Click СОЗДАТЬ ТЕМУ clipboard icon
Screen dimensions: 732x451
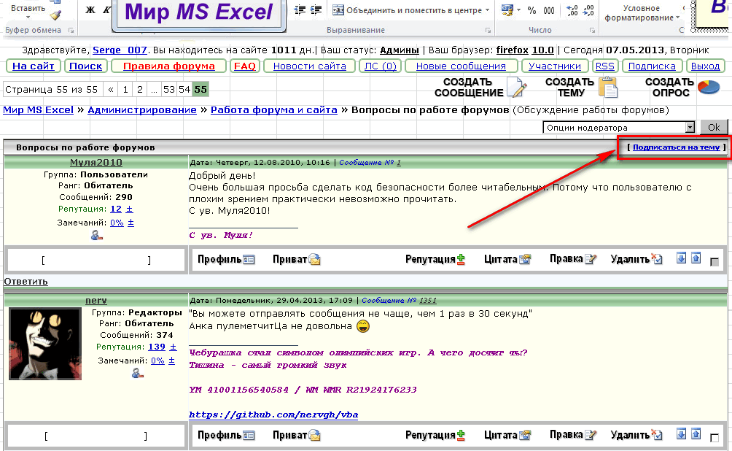tap(581, 88)
